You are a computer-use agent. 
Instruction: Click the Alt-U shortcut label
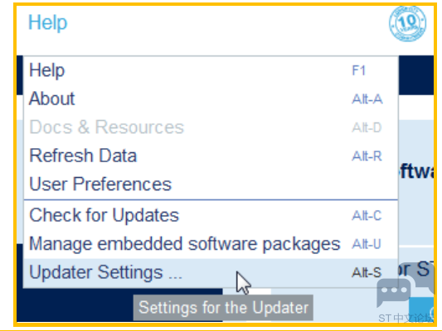click(367, 244)
